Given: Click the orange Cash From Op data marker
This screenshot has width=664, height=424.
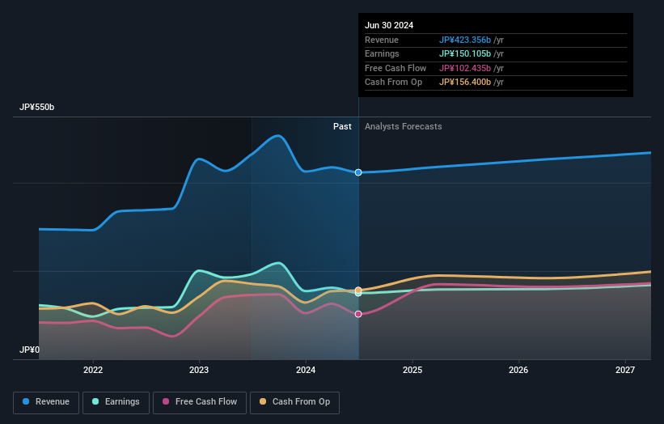Looking at the screenshot, I should (358, 290).
